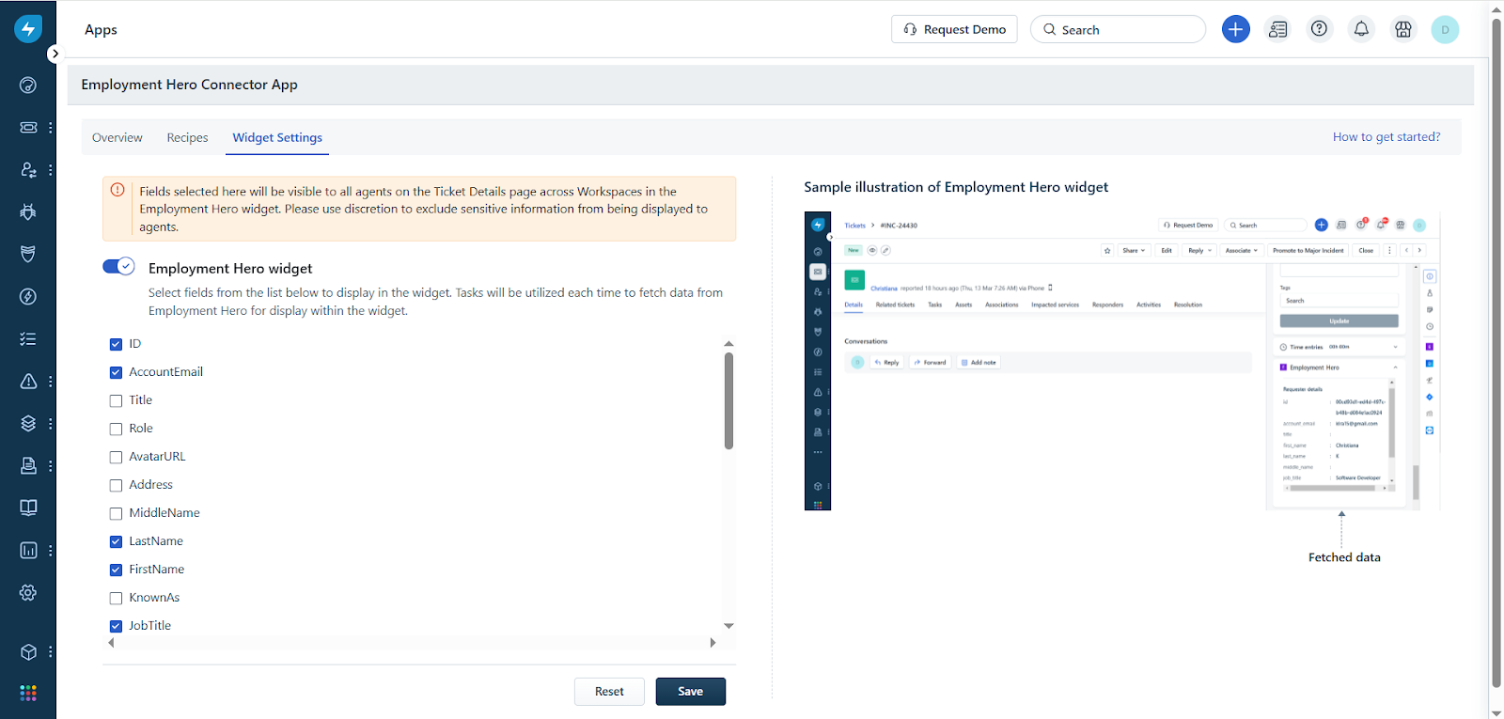Viewport: 1504px width, 719px height.
Task: Click the Freshservice lightning logo
Action: (x=28, y=29)
